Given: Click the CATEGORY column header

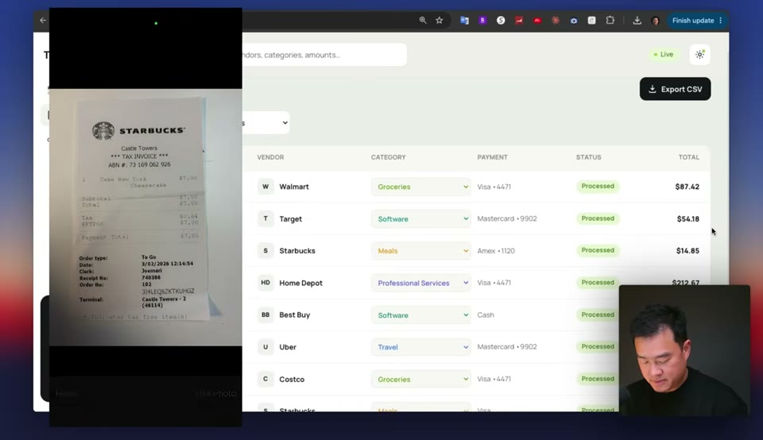Looking at the screenshot, I should tap(388, 157).
